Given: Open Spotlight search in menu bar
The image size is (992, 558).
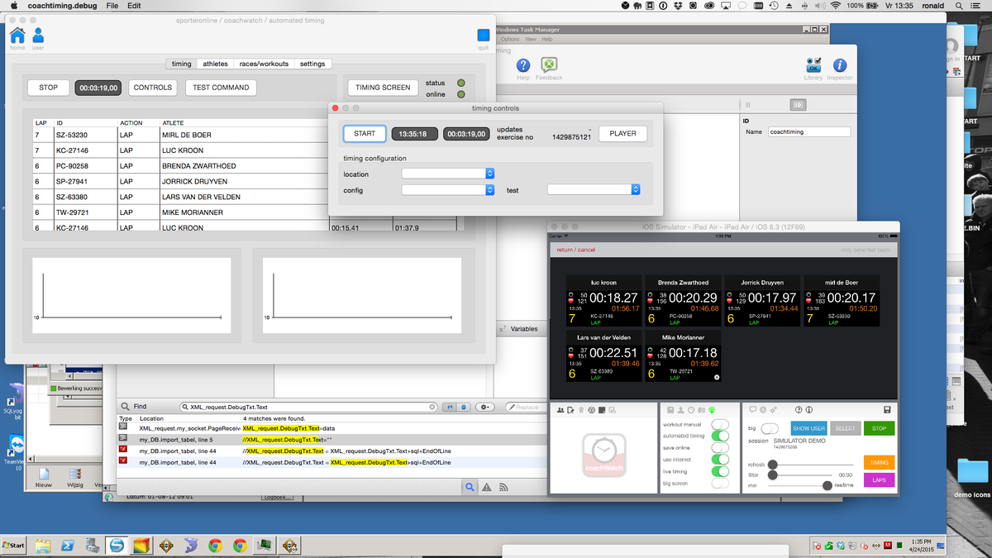Looking at the screenshot, I should (x=960, y=6).
